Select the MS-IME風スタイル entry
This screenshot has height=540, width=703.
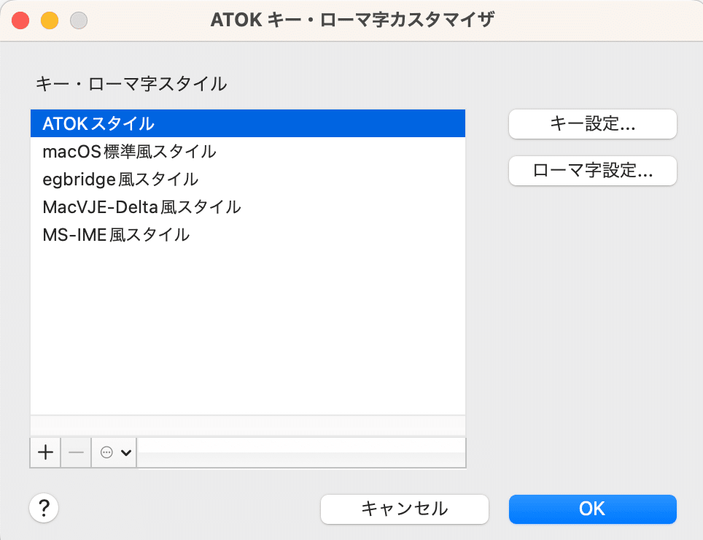click(x=248, y=234)
